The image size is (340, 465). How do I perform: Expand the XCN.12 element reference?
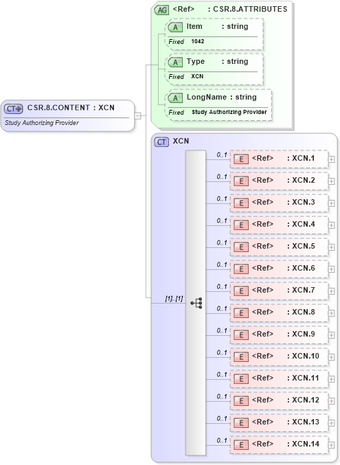point(331,400)
